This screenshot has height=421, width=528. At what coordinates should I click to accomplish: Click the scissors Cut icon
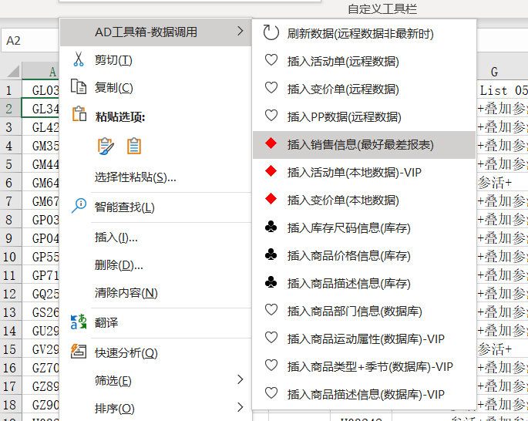pos(79,59)
